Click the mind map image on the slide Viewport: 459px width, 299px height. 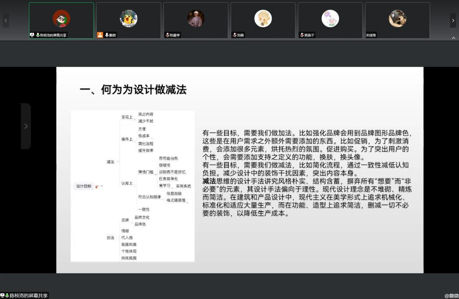[x=133, y=186]
